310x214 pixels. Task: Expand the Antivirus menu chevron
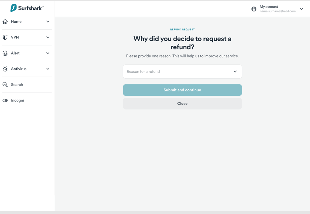pos(48,69)
